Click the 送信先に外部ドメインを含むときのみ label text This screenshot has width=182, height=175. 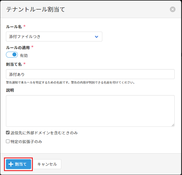click(x=44, y=133)
